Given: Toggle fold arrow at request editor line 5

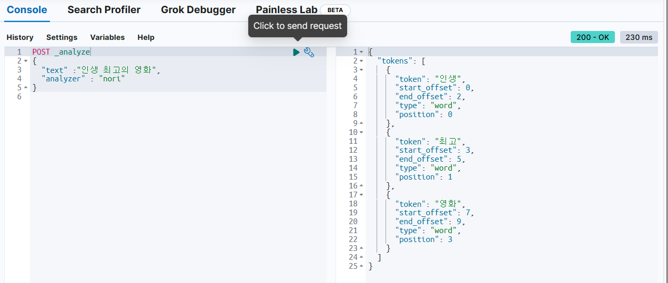Looking at the screenshot, I should 26,88.
